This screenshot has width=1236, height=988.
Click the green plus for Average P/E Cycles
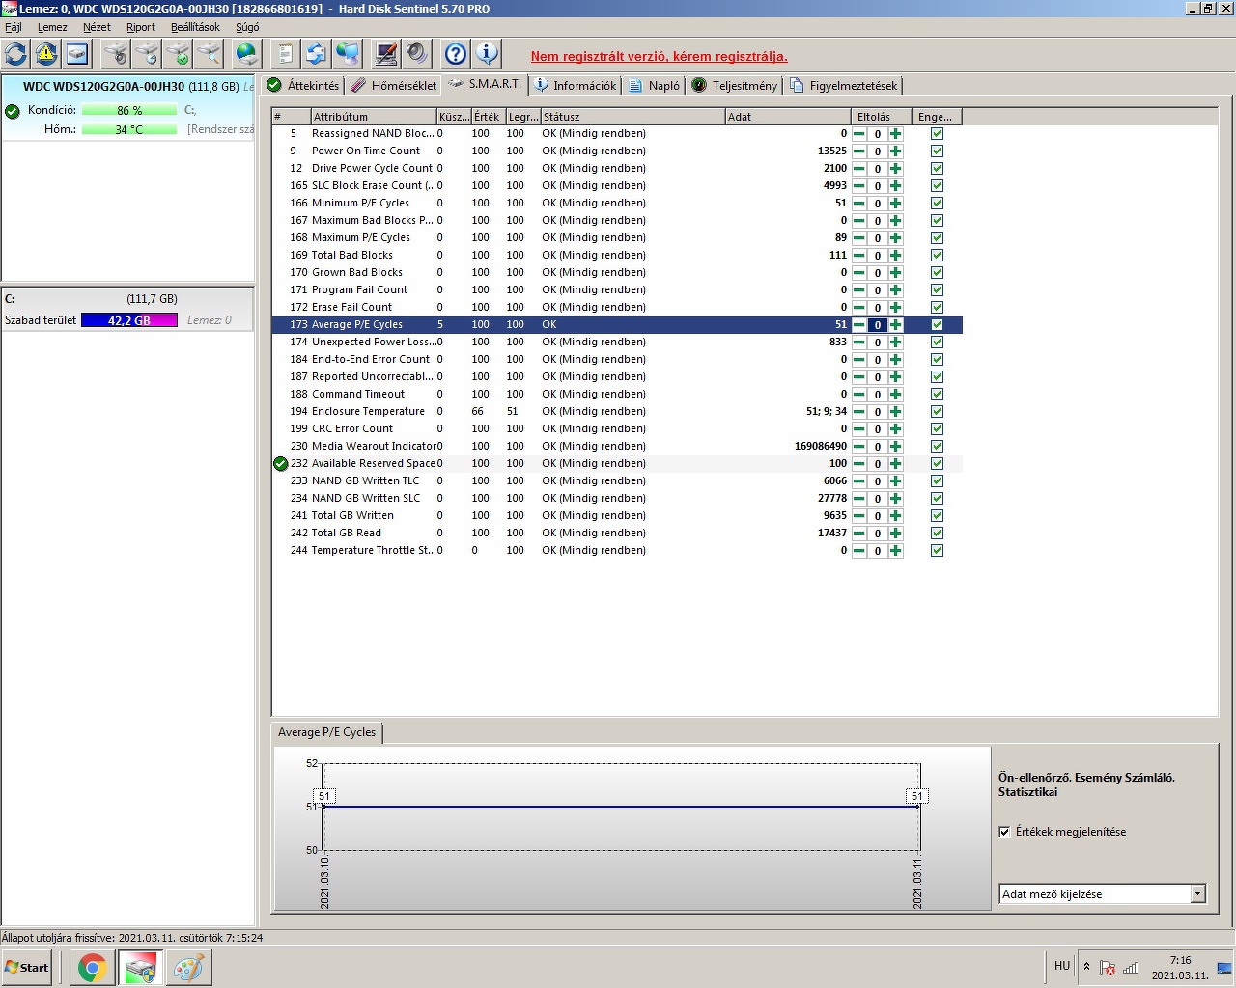[896, 325]
